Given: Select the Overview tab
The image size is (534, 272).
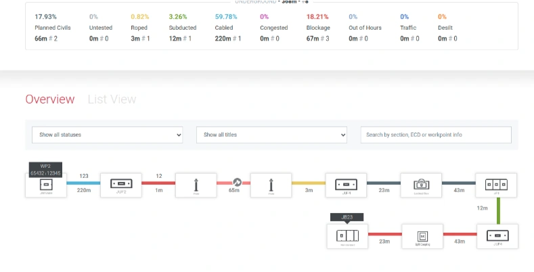Looking at the screenshot, I should pyautogui.click(x=50, y=99).
